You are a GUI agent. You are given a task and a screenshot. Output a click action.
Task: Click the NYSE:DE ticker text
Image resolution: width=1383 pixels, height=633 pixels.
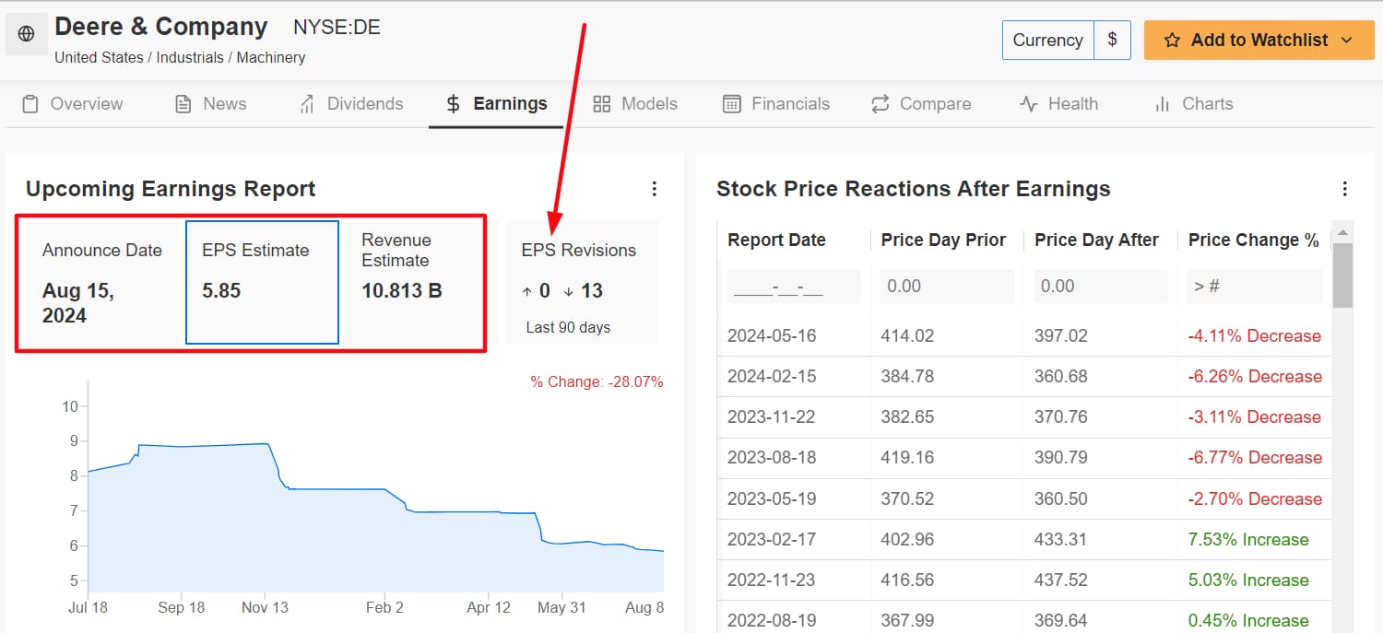pos(337,28)
